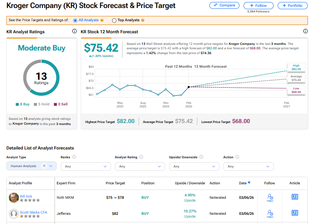Expand the Ranks dropdown
The width and height of the screenshot is (311, 224).
[x=86, y=166]
